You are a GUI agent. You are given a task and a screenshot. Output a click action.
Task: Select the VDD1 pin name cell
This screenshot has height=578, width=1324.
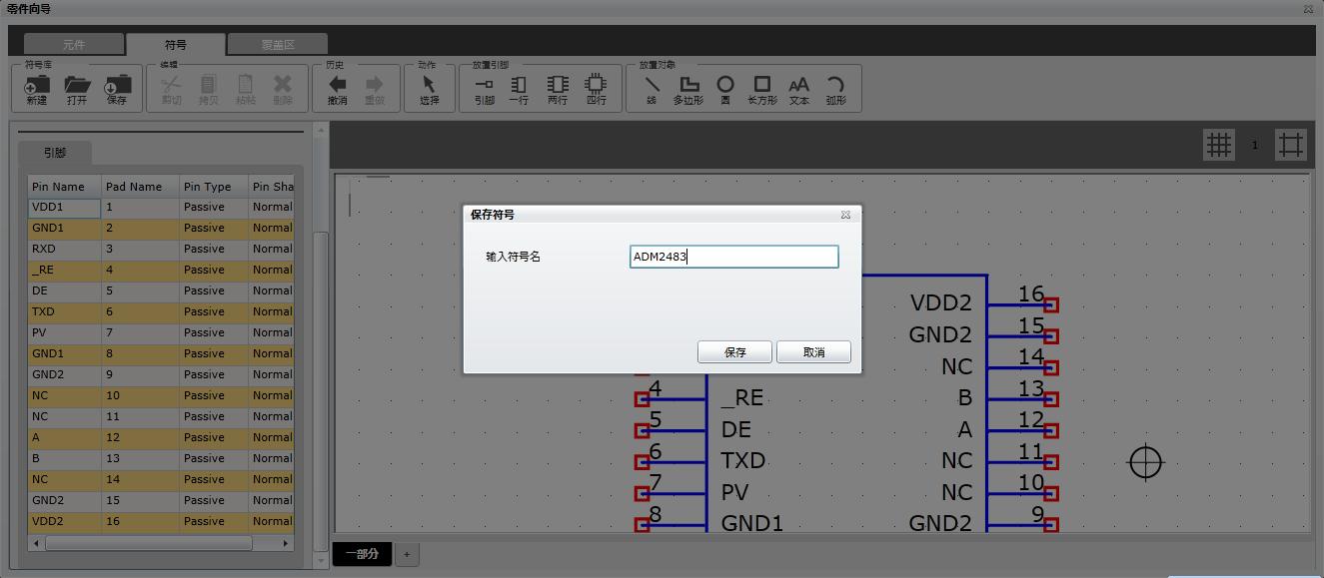click(64, 208)
